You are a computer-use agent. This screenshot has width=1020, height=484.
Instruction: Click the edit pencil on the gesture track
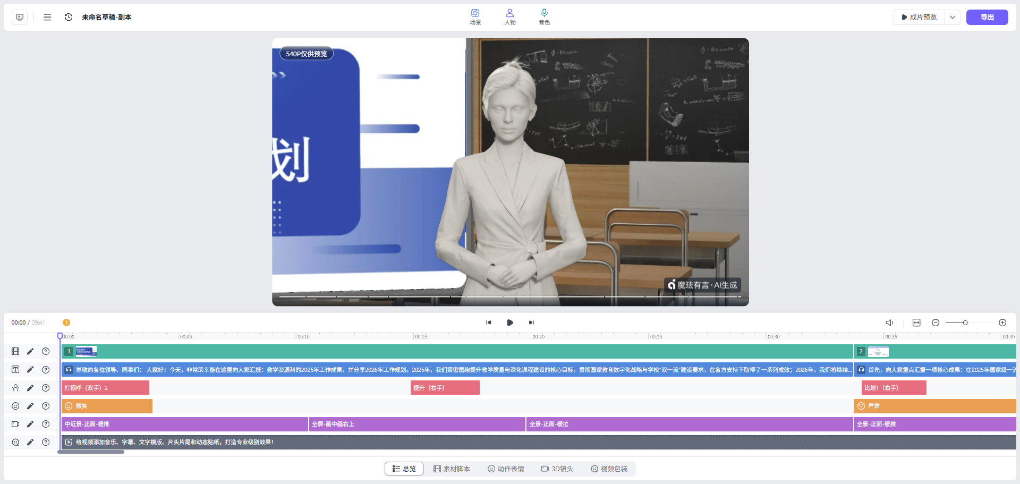click(30, 388)
